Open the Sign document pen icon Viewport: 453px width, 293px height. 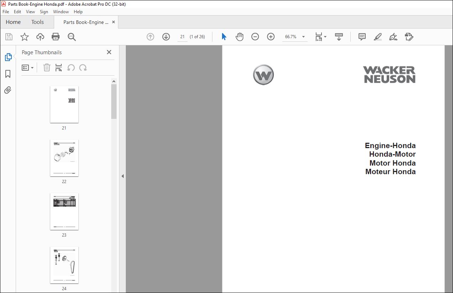click(393, 37)
